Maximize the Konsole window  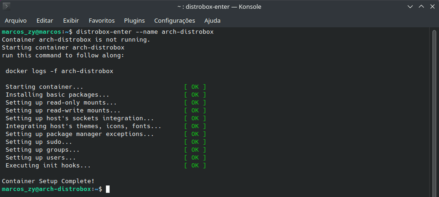tap(421, 7)
